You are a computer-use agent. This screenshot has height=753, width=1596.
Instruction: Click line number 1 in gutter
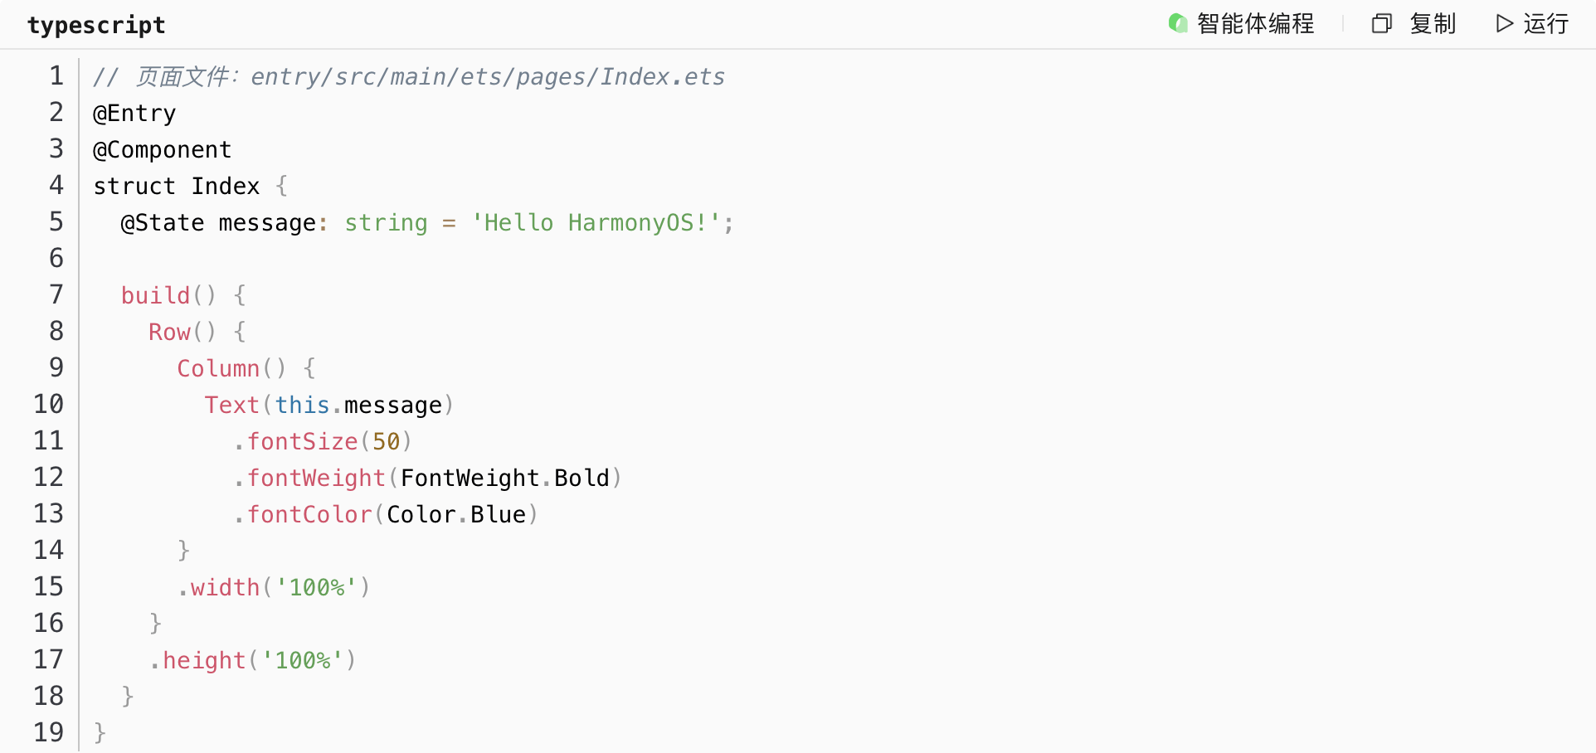(x=56, y=75)
